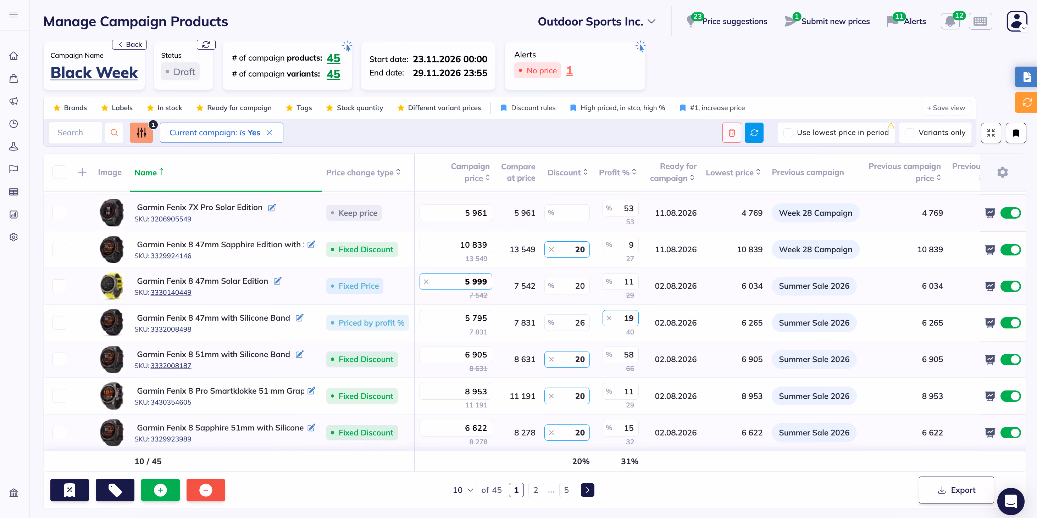Sort by Name column header
The height and width of the screenshot is (518, 1037).
149,173
